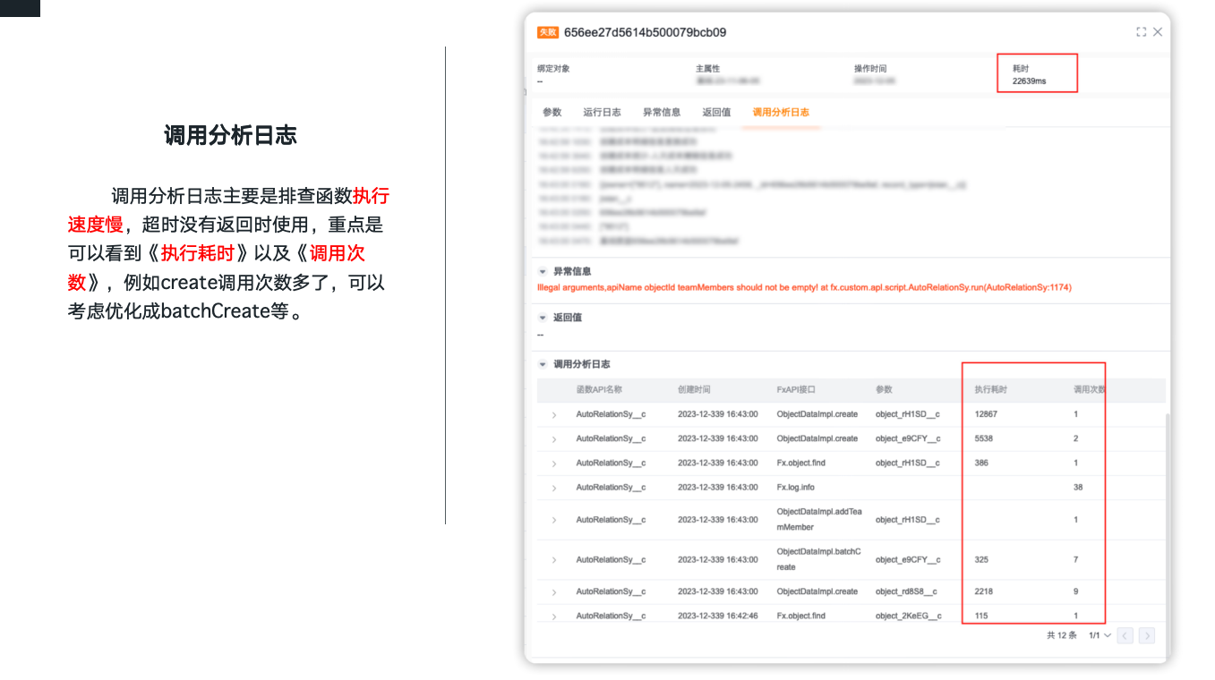
Task: Click the red Illegal arguments error message
Action: click(x=804, y=288)
